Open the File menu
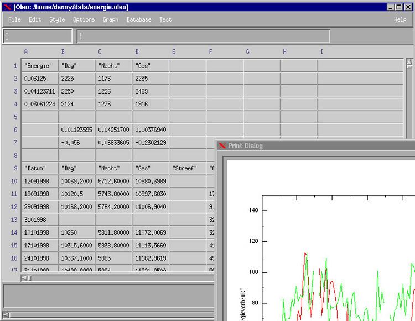 [14, 19]
